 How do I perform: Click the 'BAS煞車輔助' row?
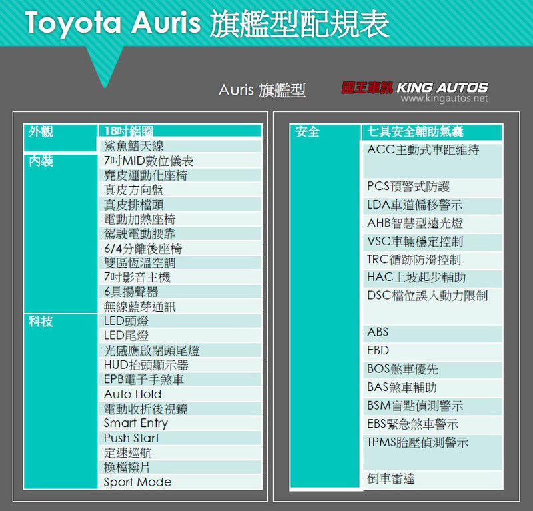[x=432, y=388]
